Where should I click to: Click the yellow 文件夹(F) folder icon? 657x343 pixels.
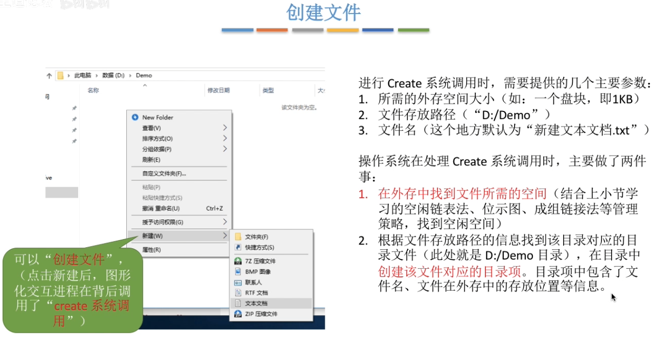coord(238,236)
